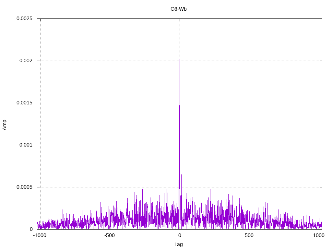Click the 0.0025 y-axis tick label
This screenshot has height=249, width=332.
pyautogui.click(x=25, y=18)
